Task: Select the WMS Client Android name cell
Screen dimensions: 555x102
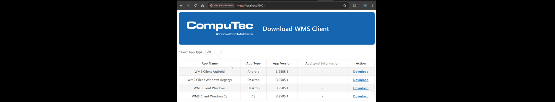Action: 210,72
